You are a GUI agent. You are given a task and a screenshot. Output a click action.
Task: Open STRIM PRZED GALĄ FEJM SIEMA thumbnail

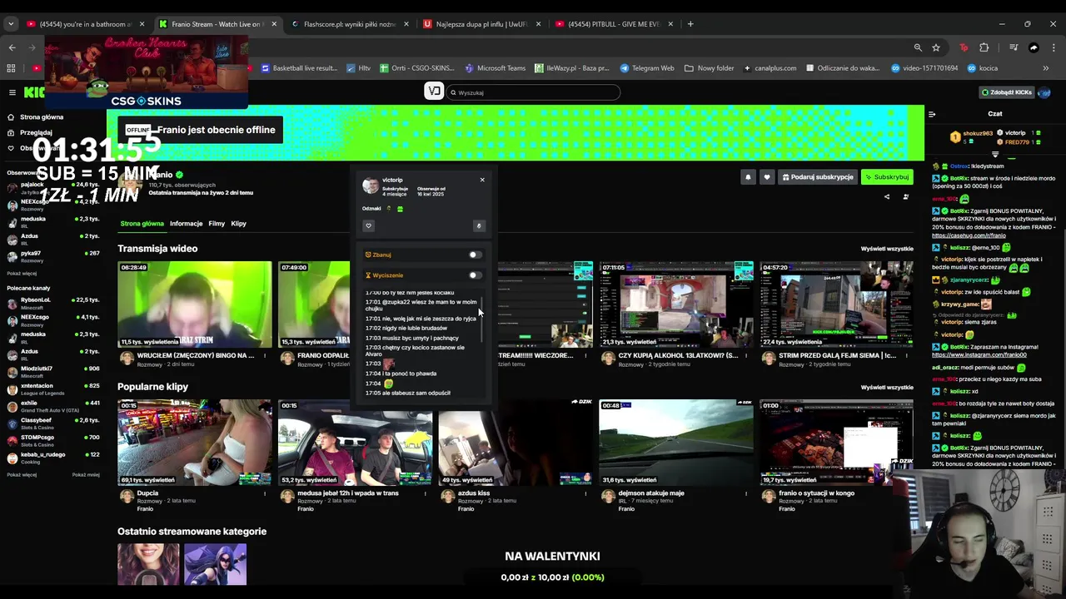tap(836, 304)
